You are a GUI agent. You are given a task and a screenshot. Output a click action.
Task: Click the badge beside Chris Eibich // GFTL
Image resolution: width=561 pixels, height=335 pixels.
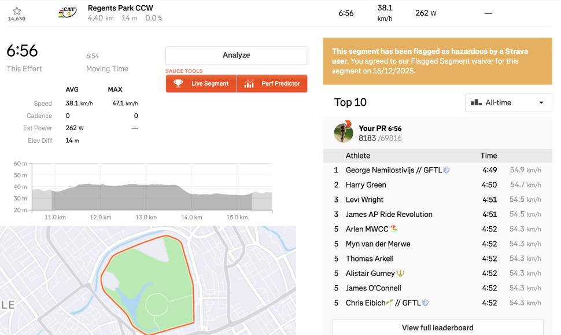coord(425,303)
